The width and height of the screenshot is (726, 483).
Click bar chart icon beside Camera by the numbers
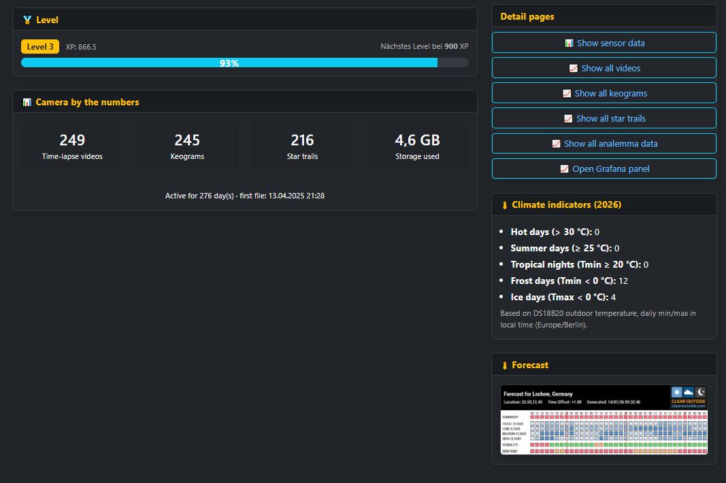point(27,103)
